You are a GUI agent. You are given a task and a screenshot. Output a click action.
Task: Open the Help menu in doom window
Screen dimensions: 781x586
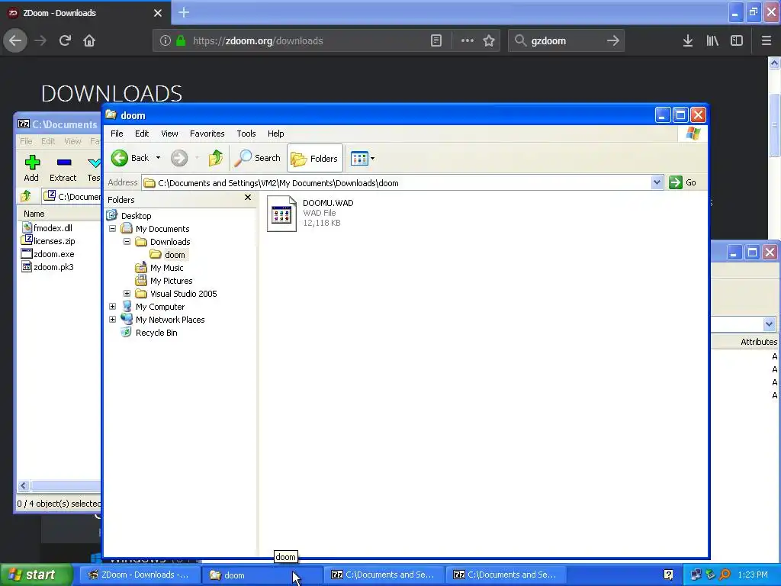(275, 134)
